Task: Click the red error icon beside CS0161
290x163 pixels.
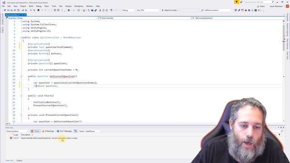Action: (11, 138)
